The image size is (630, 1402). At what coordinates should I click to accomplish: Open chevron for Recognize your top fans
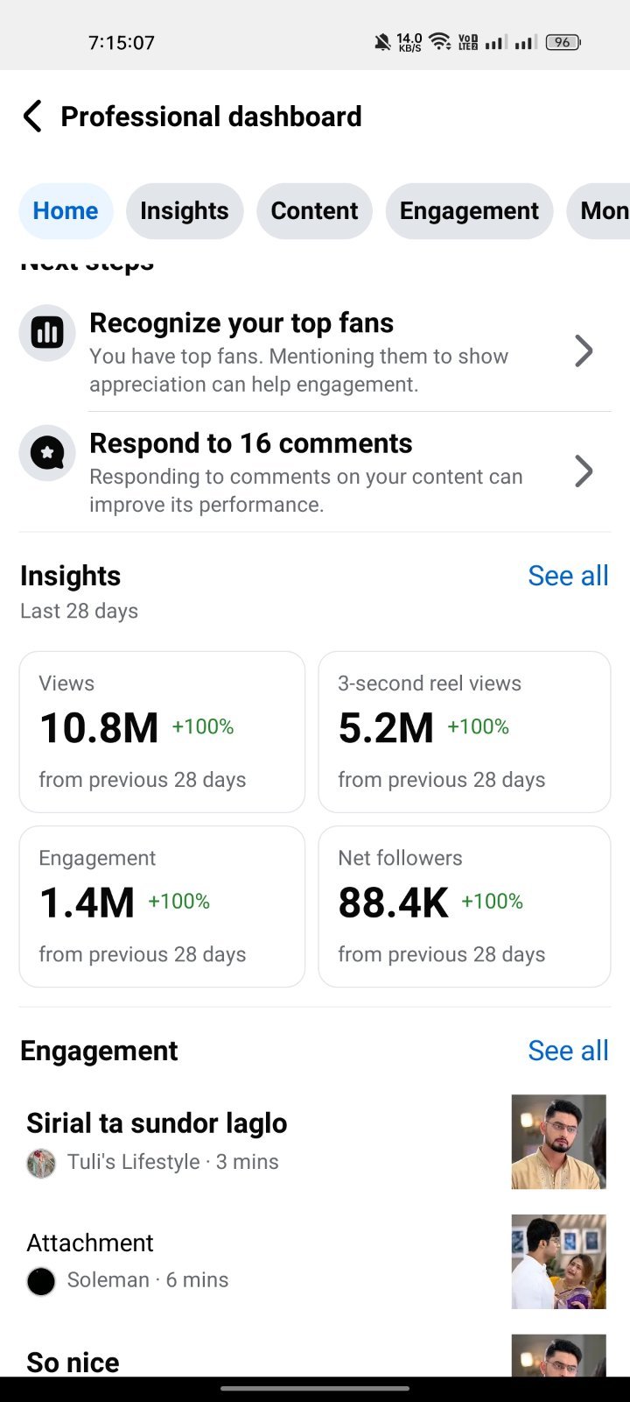point(584,351)
